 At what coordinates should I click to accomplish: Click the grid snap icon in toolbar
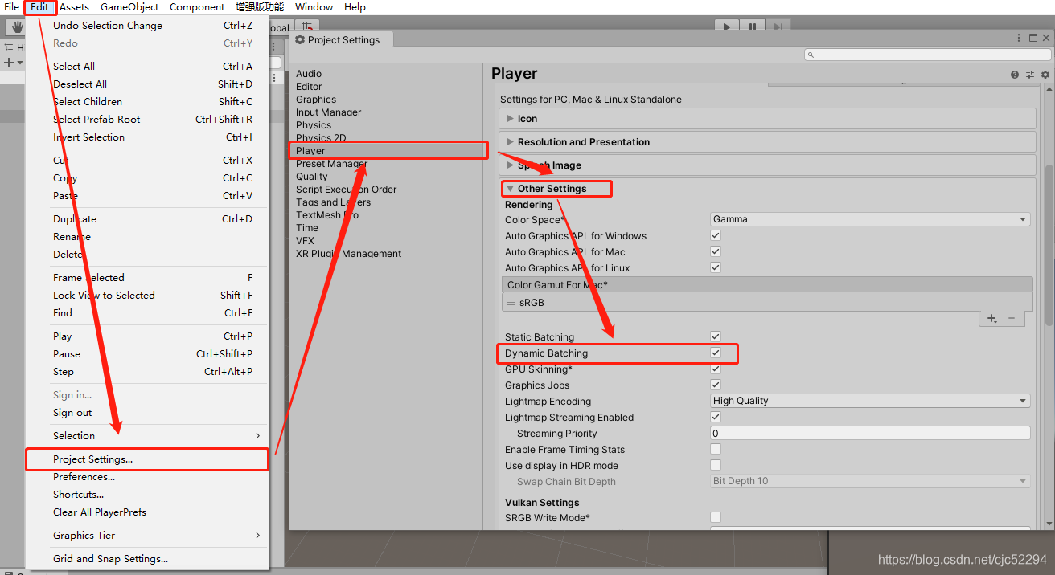pos(307,26)
